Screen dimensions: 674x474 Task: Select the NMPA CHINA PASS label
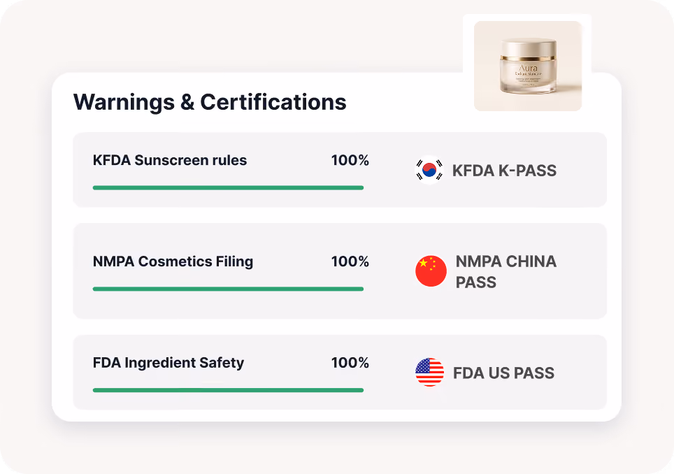coord(506,271)
